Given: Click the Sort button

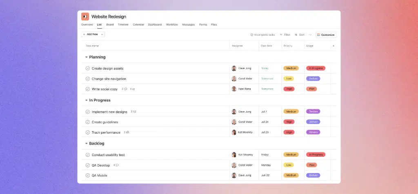Looking at the screenshot, I should (x=299, y=35).
